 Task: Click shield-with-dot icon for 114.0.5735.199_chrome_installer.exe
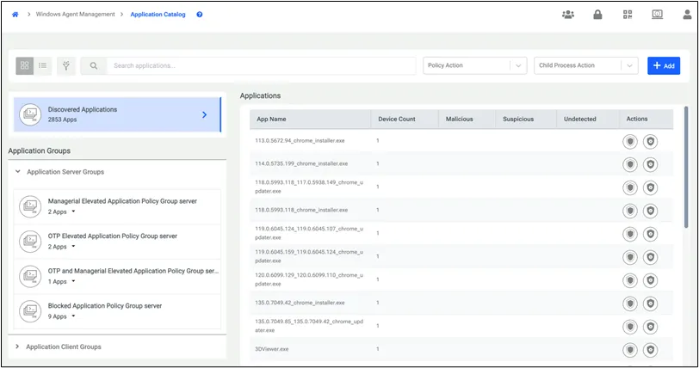point(651,164)
